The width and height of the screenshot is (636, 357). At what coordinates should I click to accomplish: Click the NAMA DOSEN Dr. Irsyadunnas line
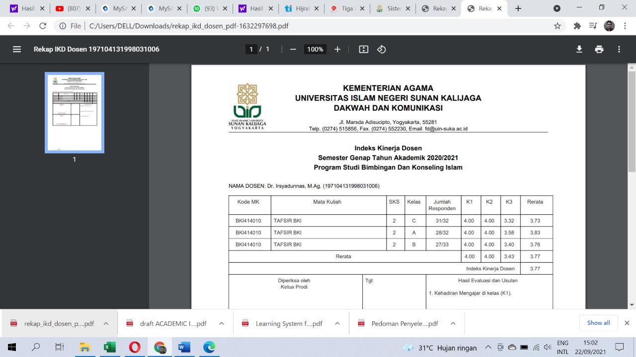coord(304,186)
